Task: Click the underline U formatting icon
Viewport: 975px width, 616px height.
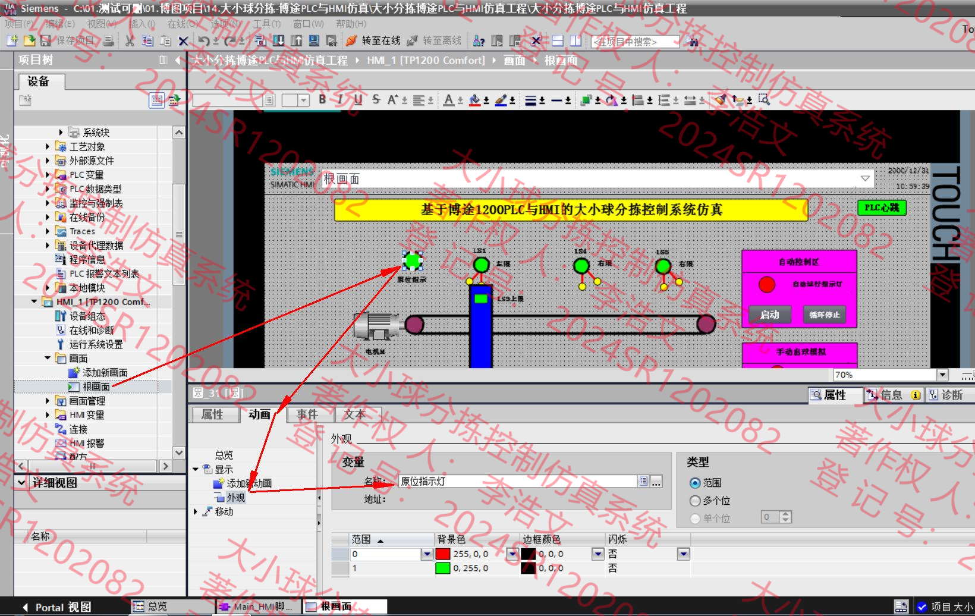Action: pos(358,99)
